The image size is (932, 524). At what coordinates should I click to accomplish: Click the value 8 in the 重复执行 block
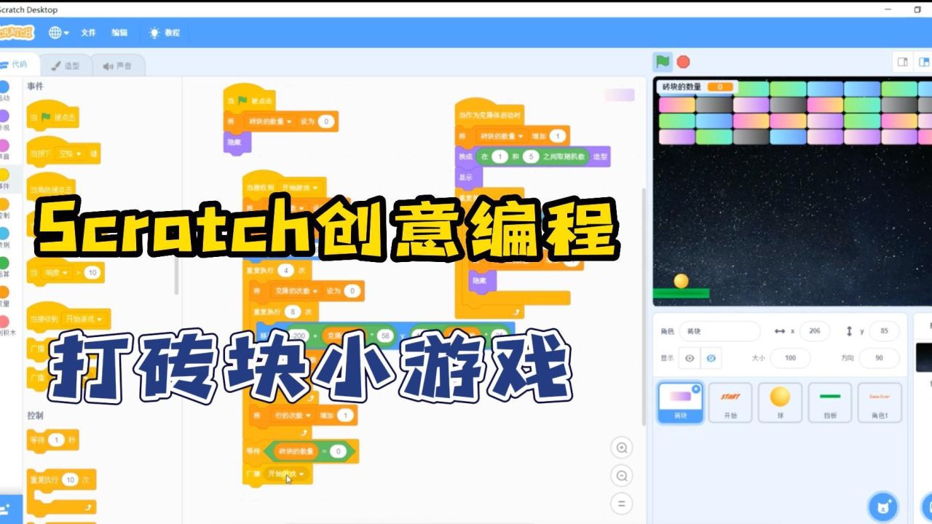point(293,312)
